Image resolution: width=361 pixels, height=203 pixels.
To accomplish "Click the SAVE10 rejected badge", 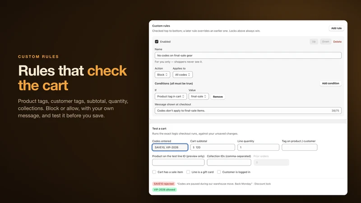I will point(164,184).
